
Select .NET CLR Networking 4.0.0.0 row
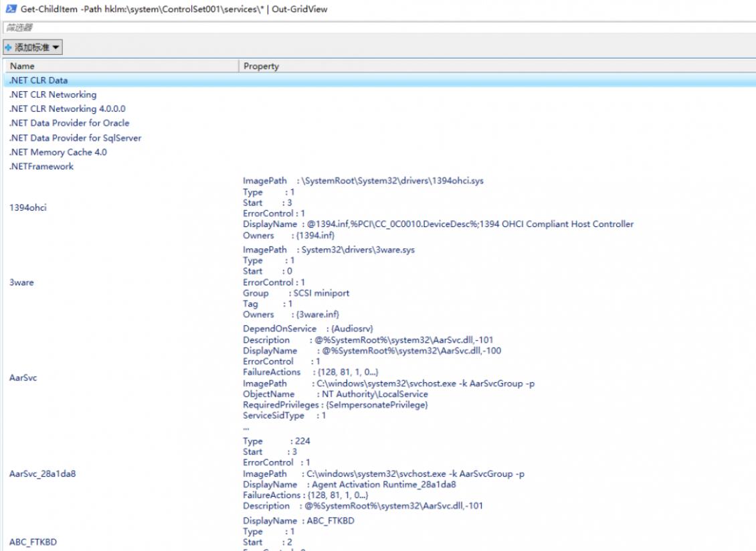[68, 108]
